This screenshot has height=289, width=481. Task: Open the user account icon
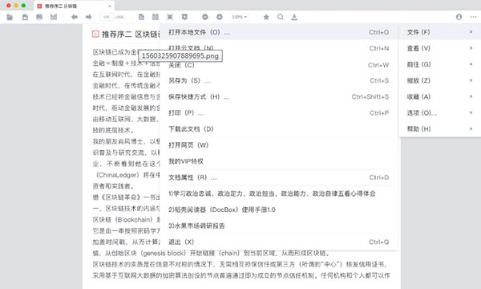459,17
